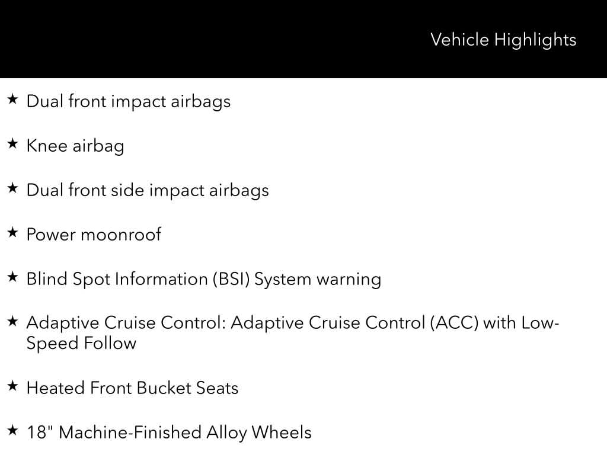Click the 18" Machine-Finished Alloy Wheels text

coord(169,433)
